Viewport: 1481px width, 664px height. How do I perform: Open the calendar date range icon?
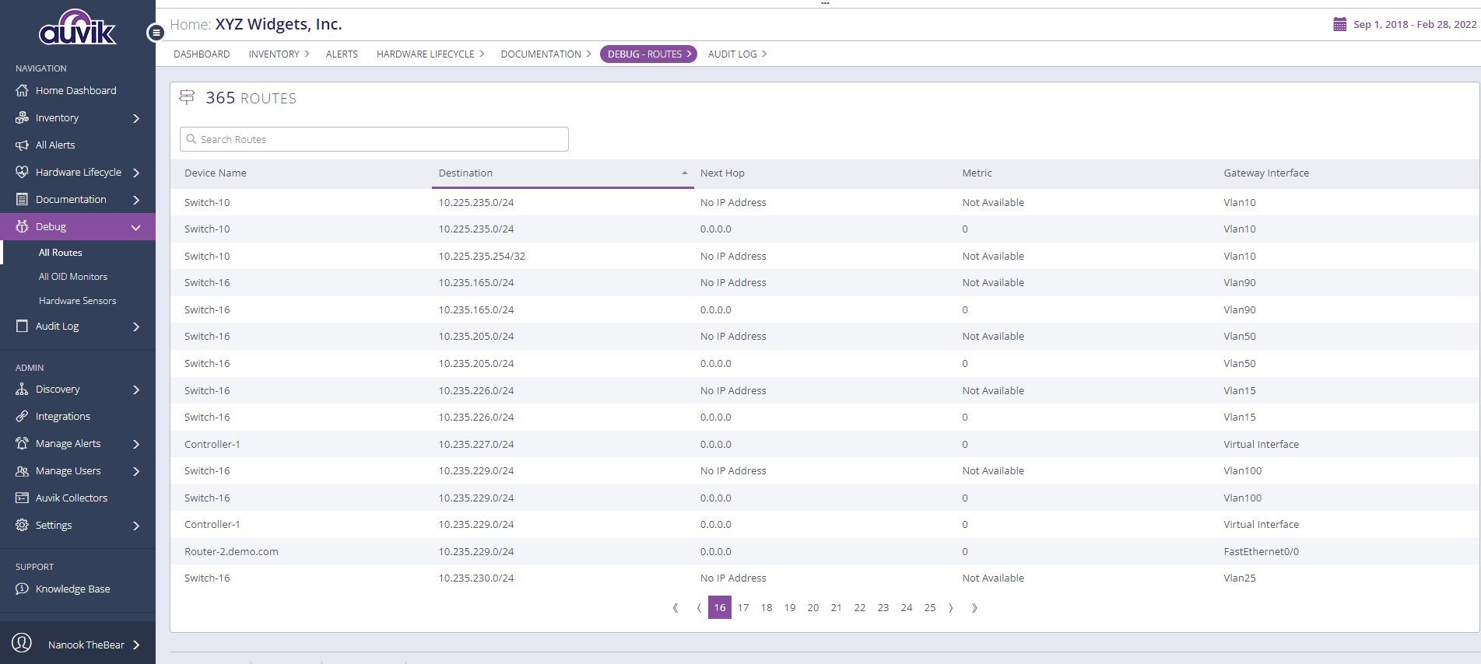pos(1340,25)
